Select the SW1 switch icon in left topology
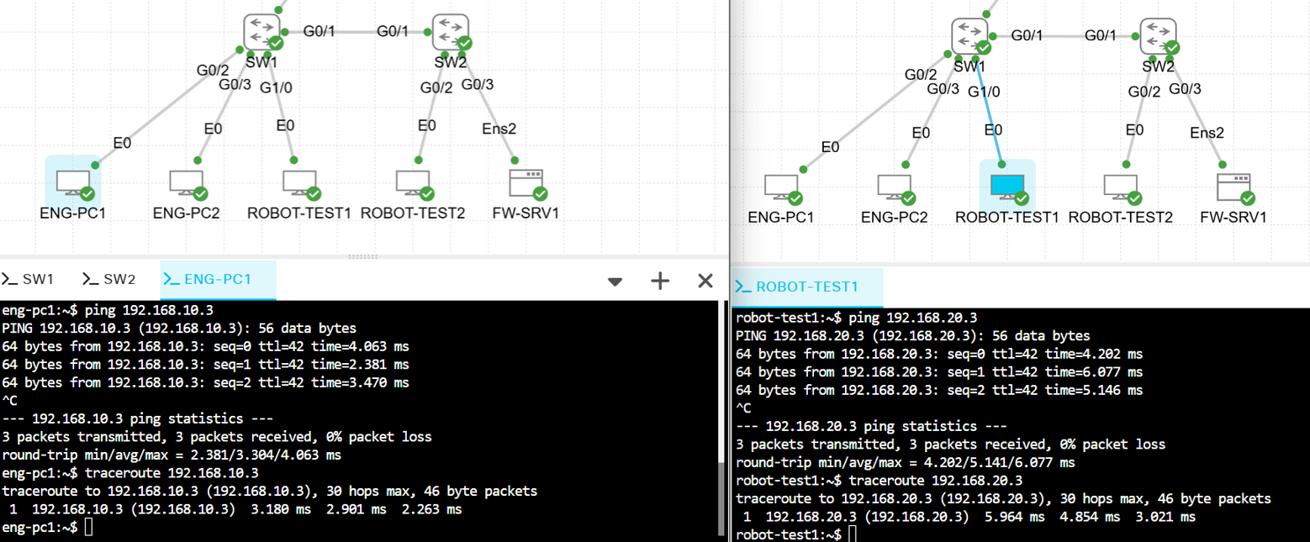The width and height of the screenshot is (1310, 542). (261, 32)
